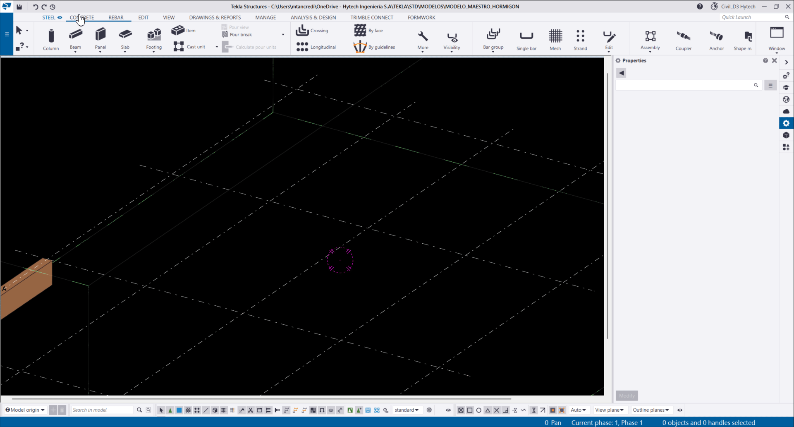Open the Assembly tool
Screen dimensions: 794x427
point(650,39)
